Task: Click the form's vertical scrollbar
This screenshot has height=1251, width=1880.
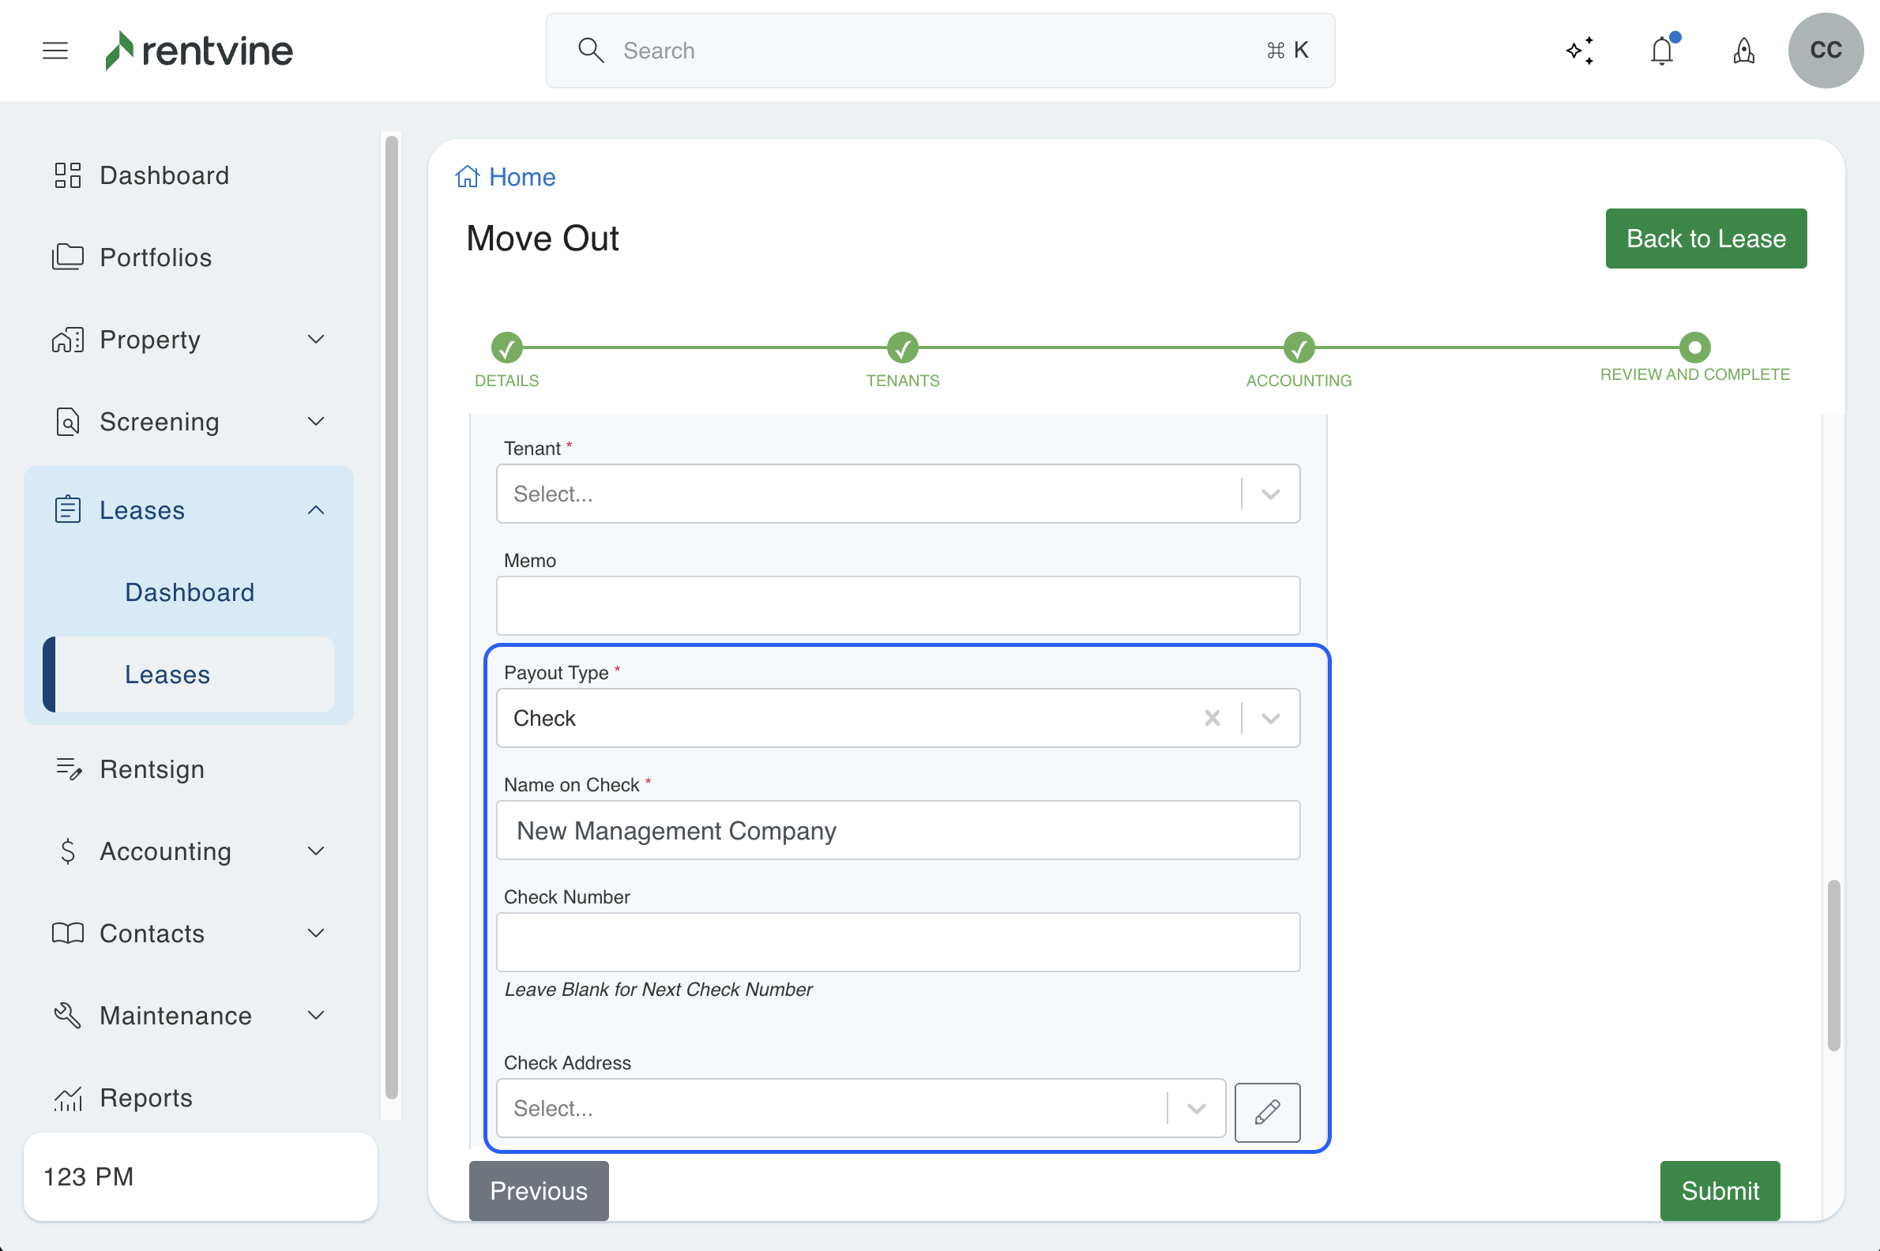Action: (x=1833, y=965)
